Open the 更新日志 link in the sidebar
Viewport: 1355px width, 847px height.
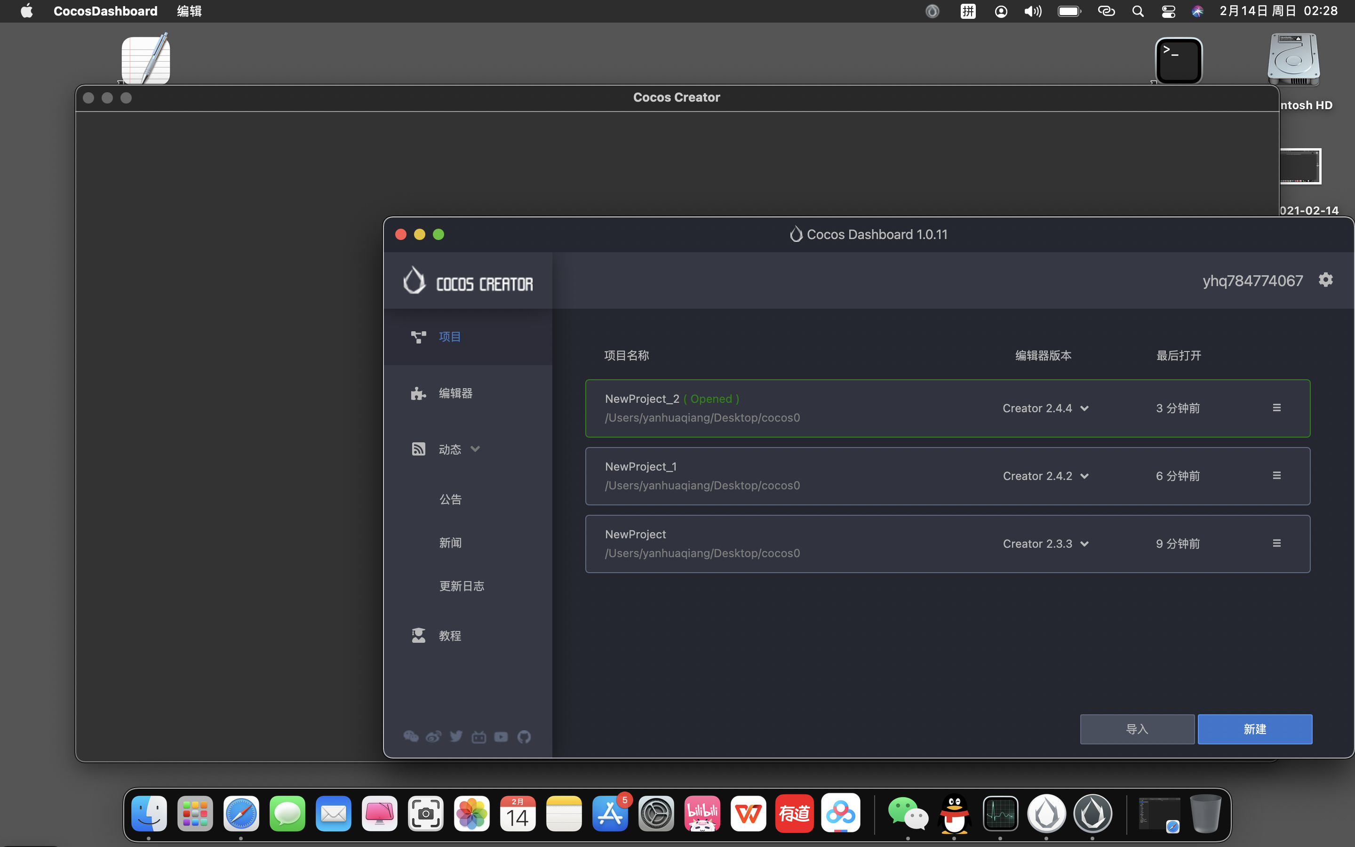pos(462,586)
